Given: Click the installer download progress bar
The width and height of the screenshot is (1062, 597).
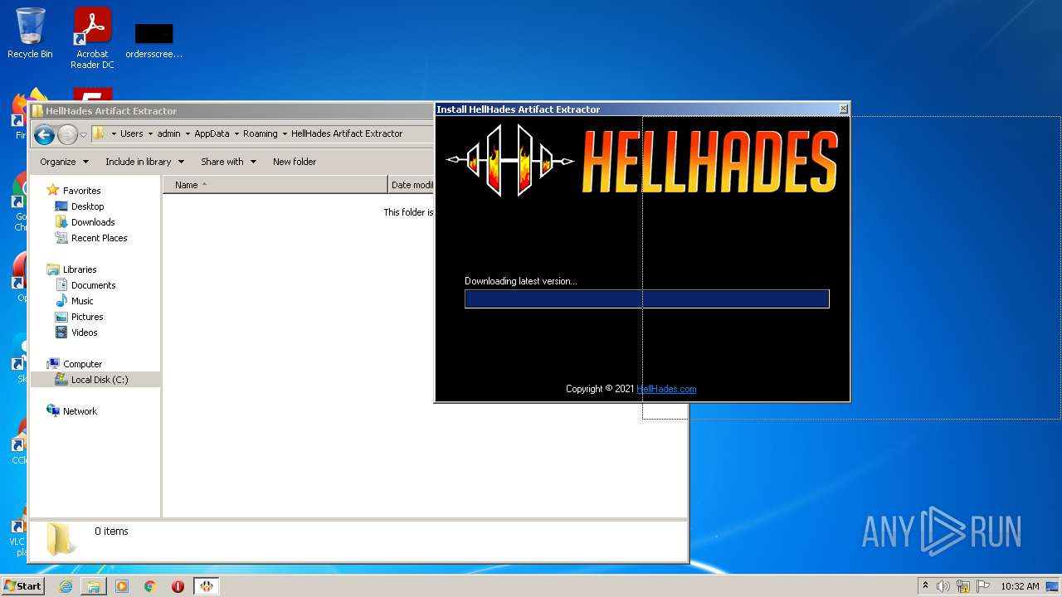Looking at the screenshot, I should [647, 298].
